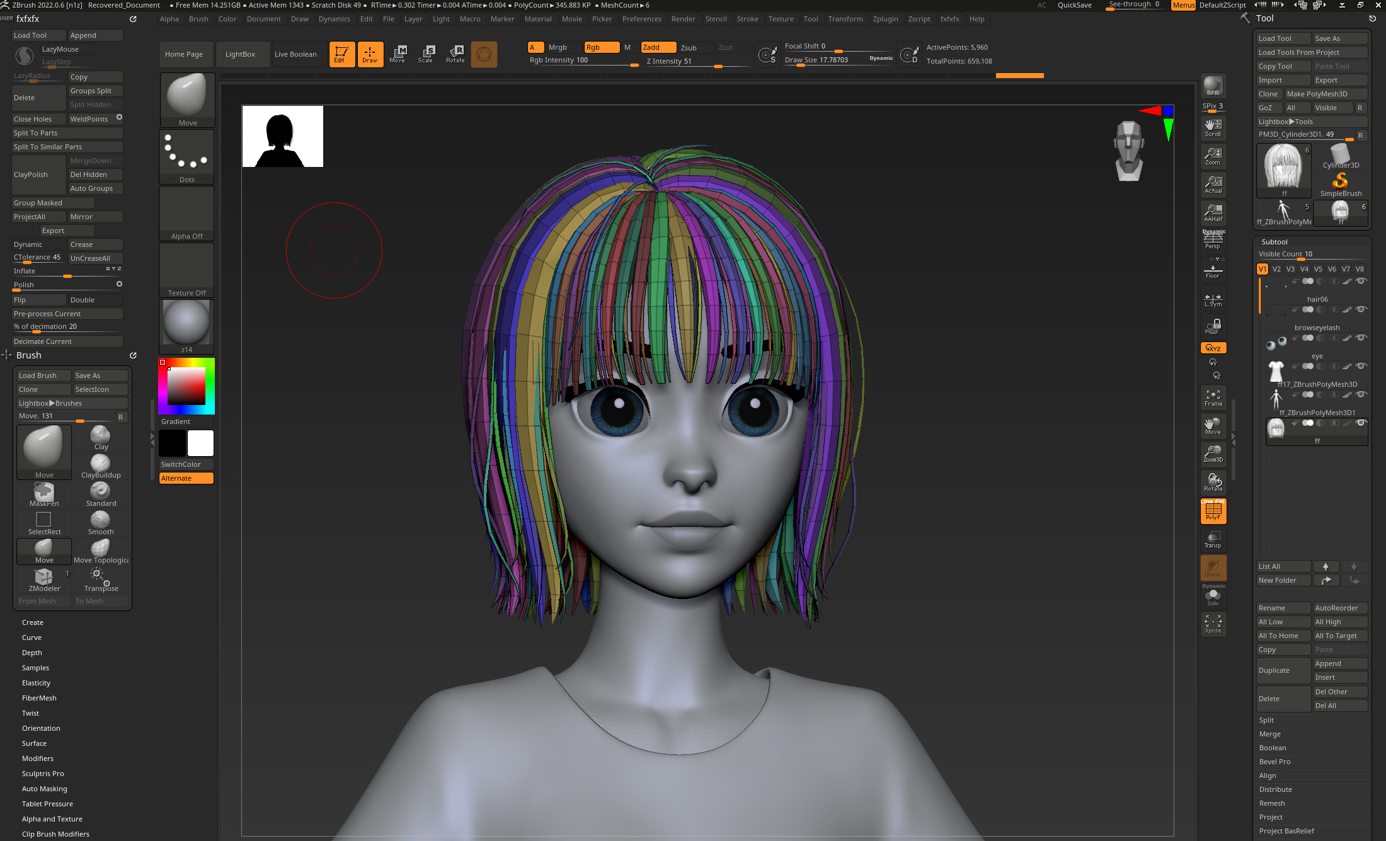The height and width of the screenshot is (841, 1386).
Task: Toggle Transp transparency mode
Action: (1213, 539)
